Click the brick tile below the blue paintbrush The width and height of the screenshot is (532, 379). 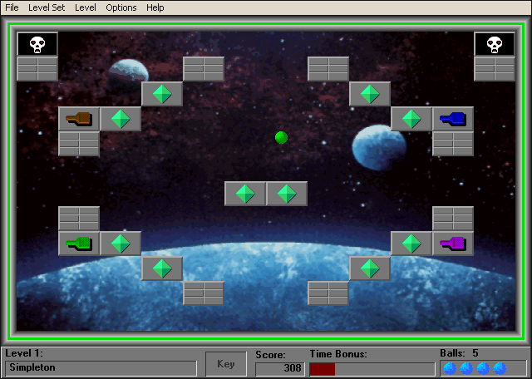click(453, 144)
